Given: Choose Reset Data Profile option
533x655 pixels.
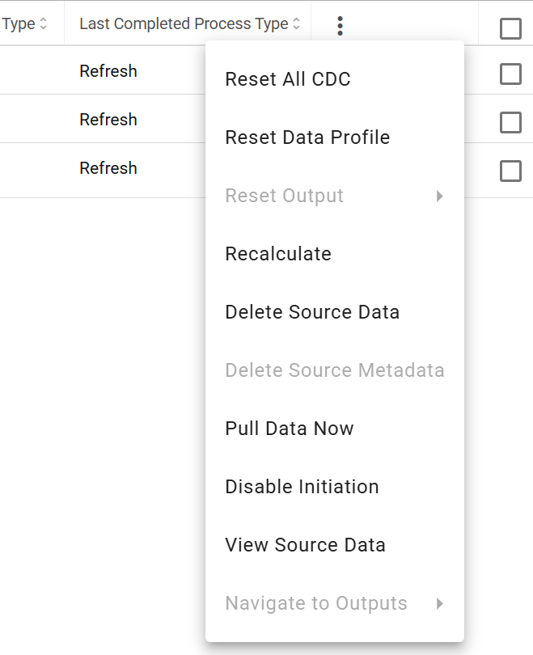Looking at the screenshot, I should click(335, 137).
